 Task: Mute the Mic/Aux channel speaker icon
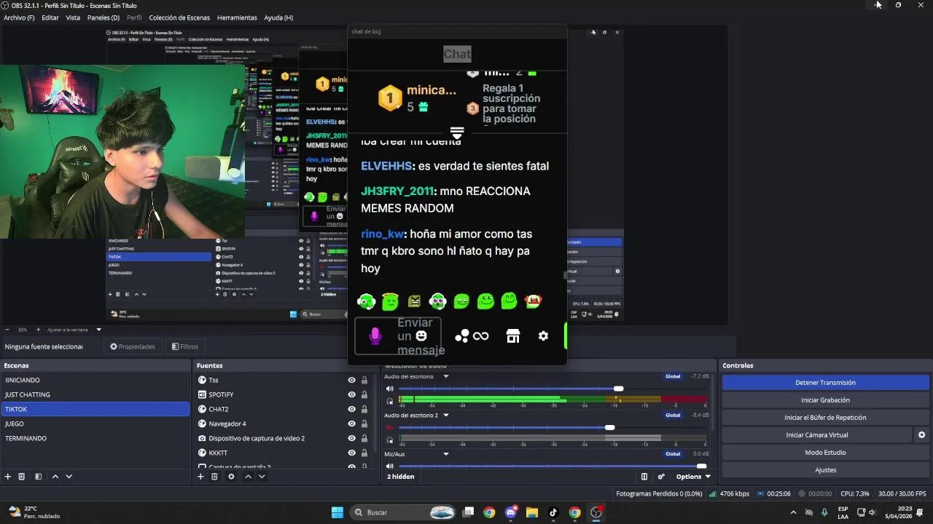click(x=390, y=466)
